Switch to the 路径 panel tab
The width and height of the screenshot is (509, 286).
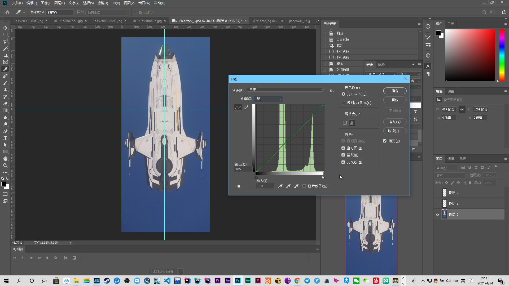click(463, 159)
